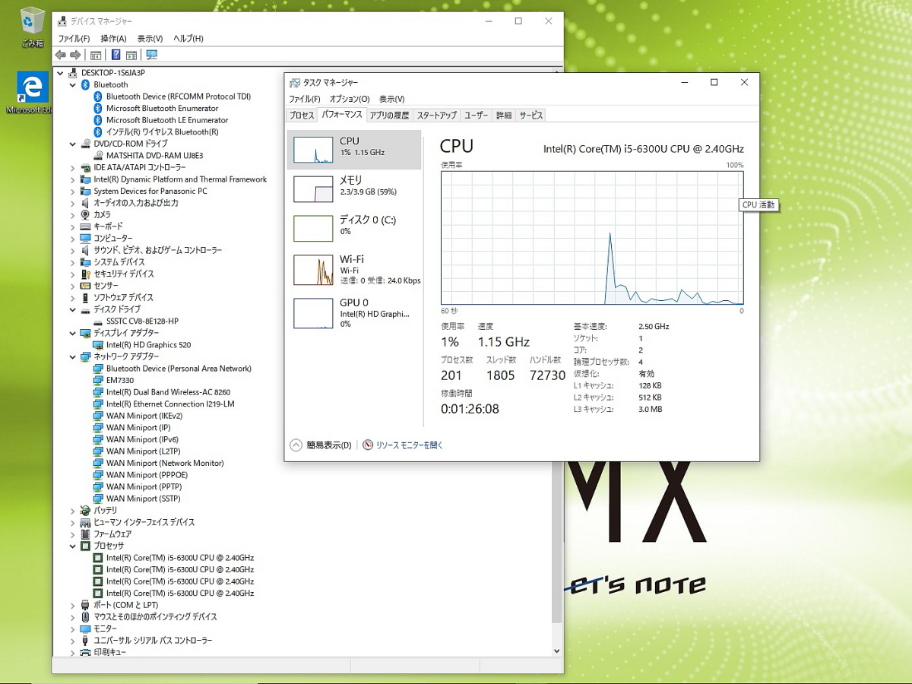Click the CPU usage graph
The height and width of the screenshot is (684, 912).
pyautogui.click(x=592, y=238)
